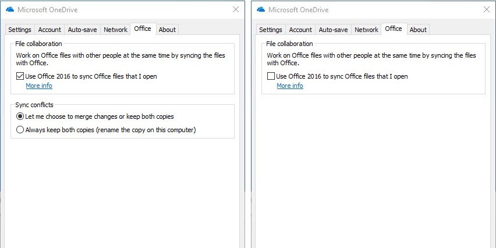Select Office tab in left OneDrive window

[143, 29]
